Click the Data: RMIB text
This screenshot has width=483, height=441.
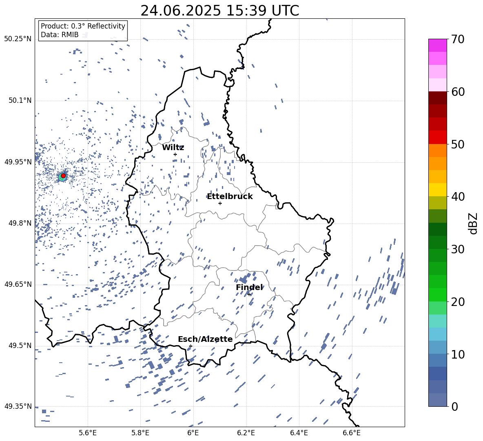point(60,35)
